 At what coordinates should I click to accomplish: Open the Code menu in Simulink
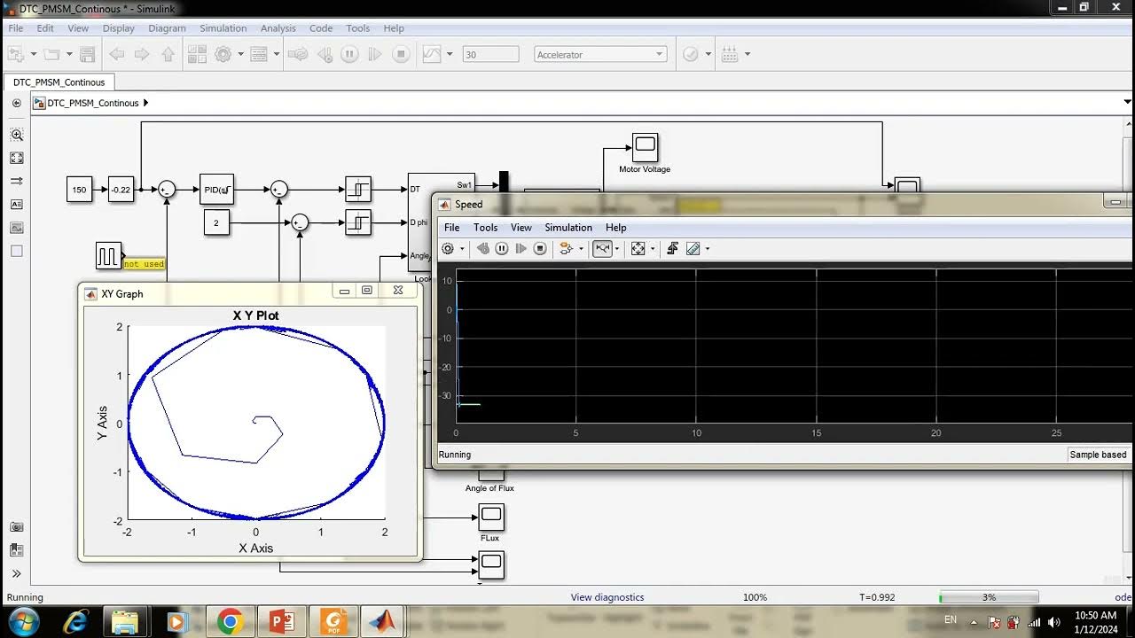tap(321, 28)
